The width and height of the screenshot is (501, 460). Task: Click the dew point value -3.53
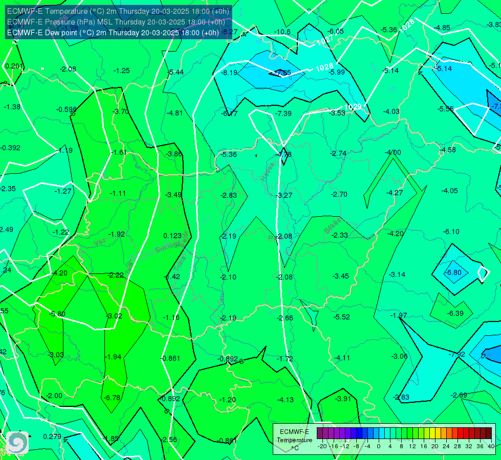337,113
